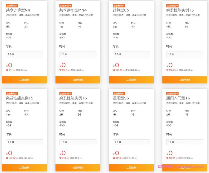Click the gift icon beside 164.02 元 price

coord(7,158)
